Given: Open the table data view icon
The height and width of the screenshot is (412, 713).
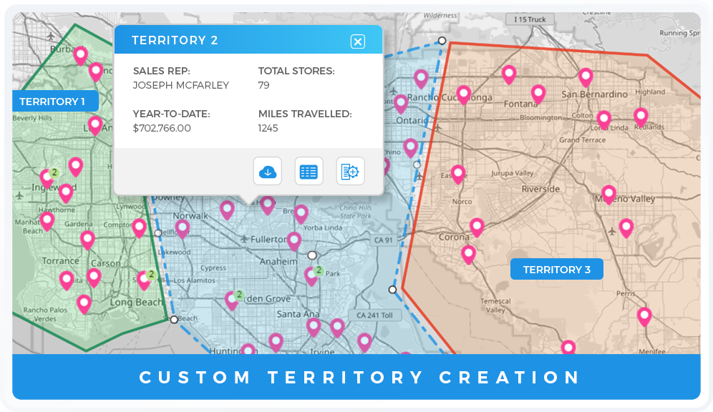Looking at the screenshot, I should click(309, 171).
